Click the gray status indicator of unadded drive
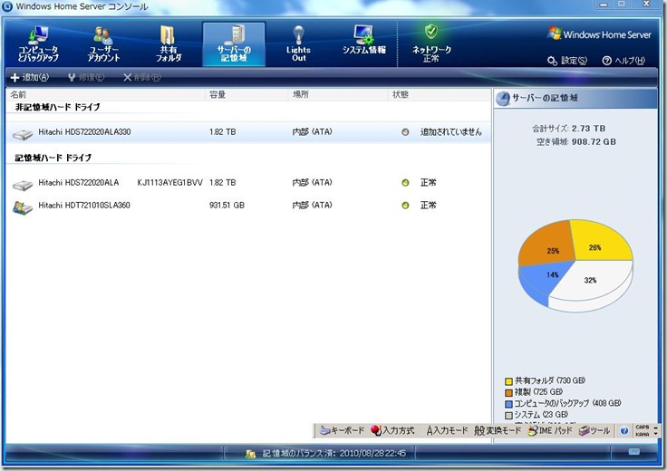The height and width of the screenshot is (471, 667). click(x=405, y=132)
